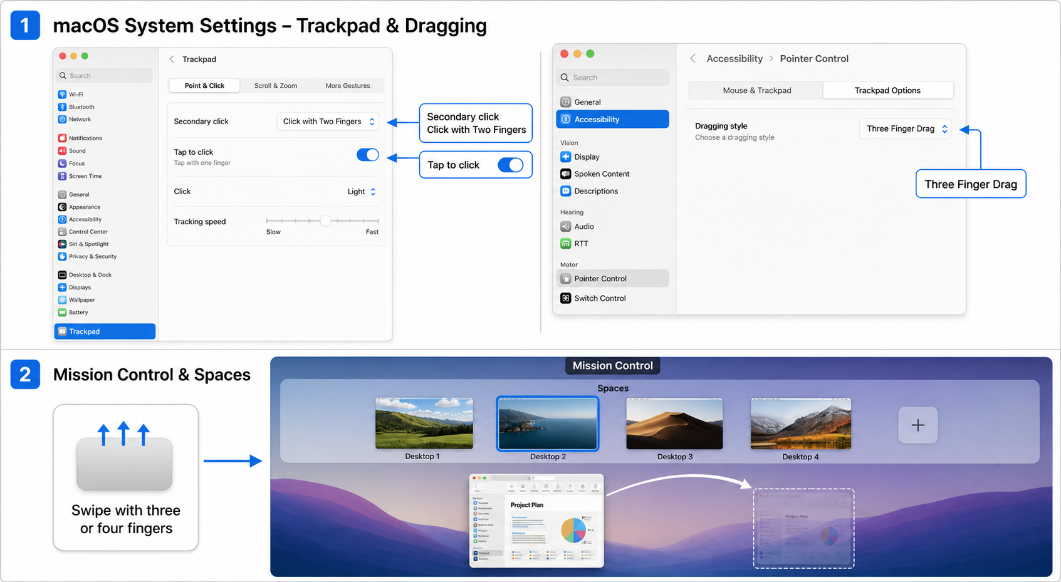1061x582 pixels.
Task: Click Accessibility in the breadcrumb header
Action: pyautogui.click(x=734, y=58)
